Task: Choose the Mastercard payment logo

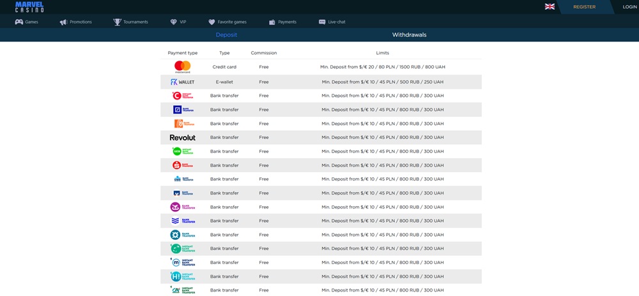Action: pos(182,67)
